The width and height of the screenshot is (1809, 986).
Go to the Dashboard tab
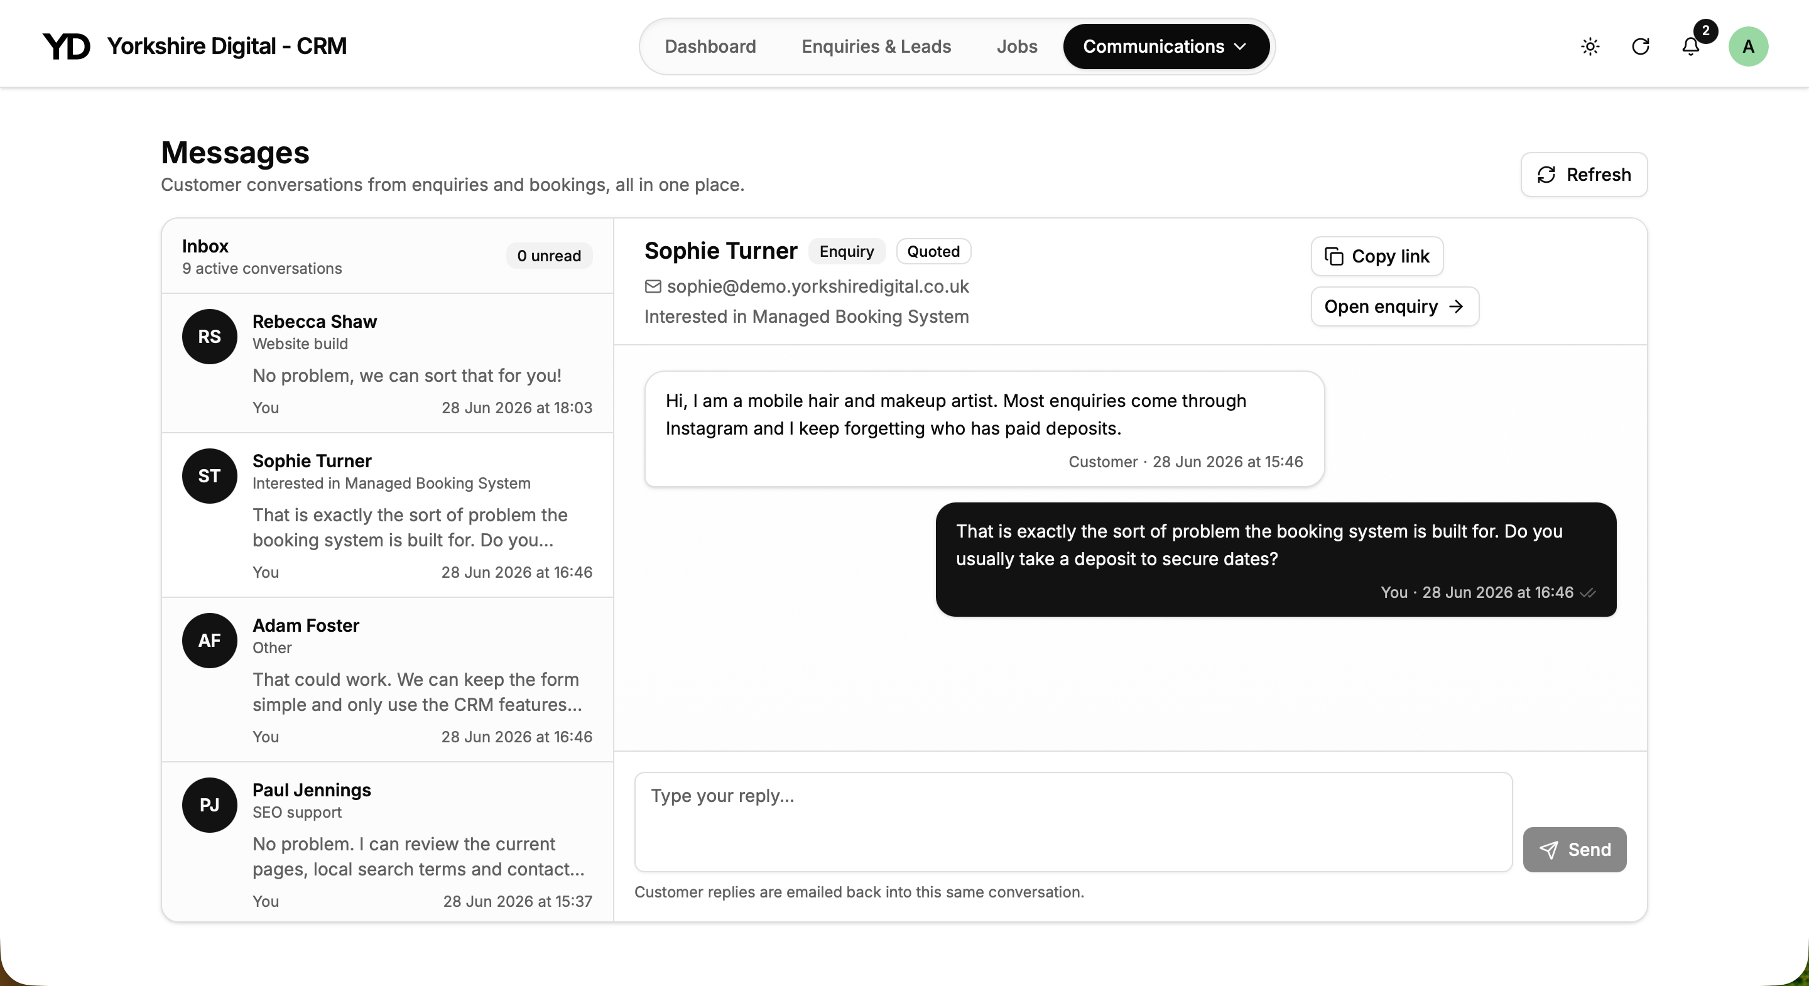pyautogui.click(x=710, y=46)
